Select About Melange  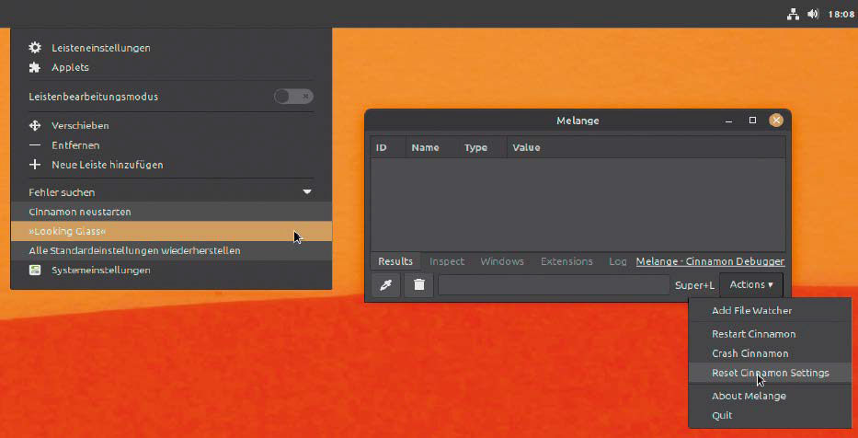coord(770,396)
